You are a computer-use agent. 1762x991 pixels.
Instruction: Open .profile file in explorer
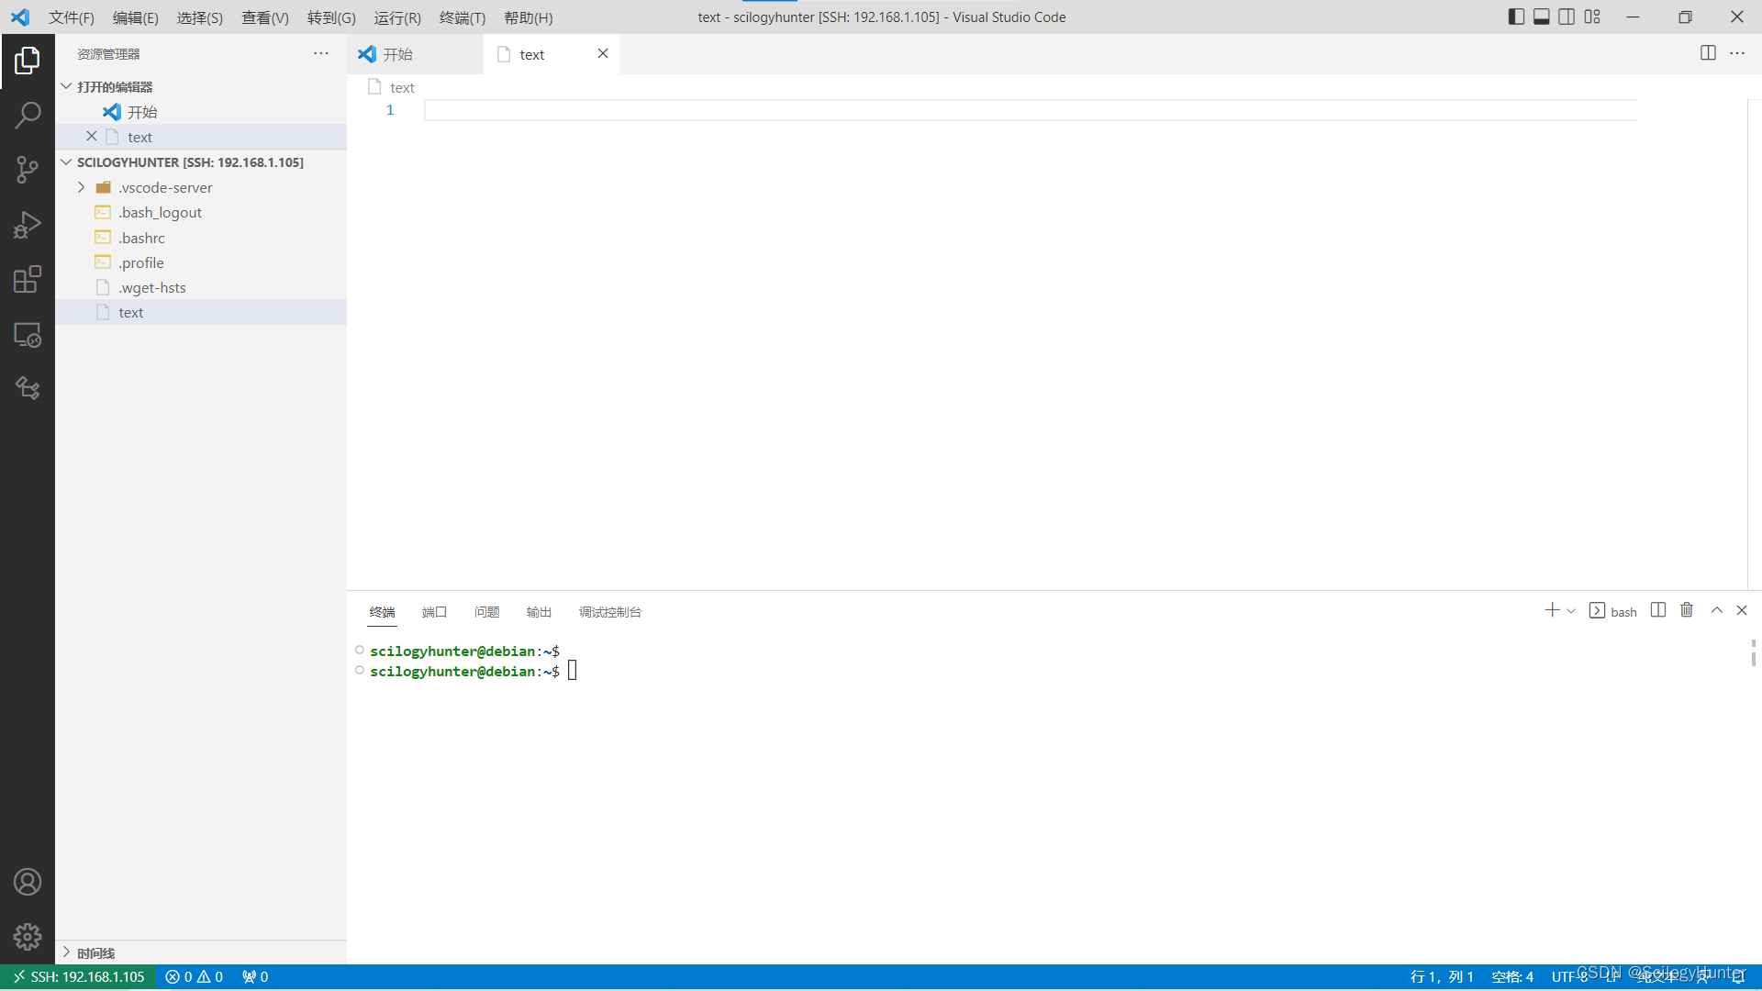click(x=201, y=262)
